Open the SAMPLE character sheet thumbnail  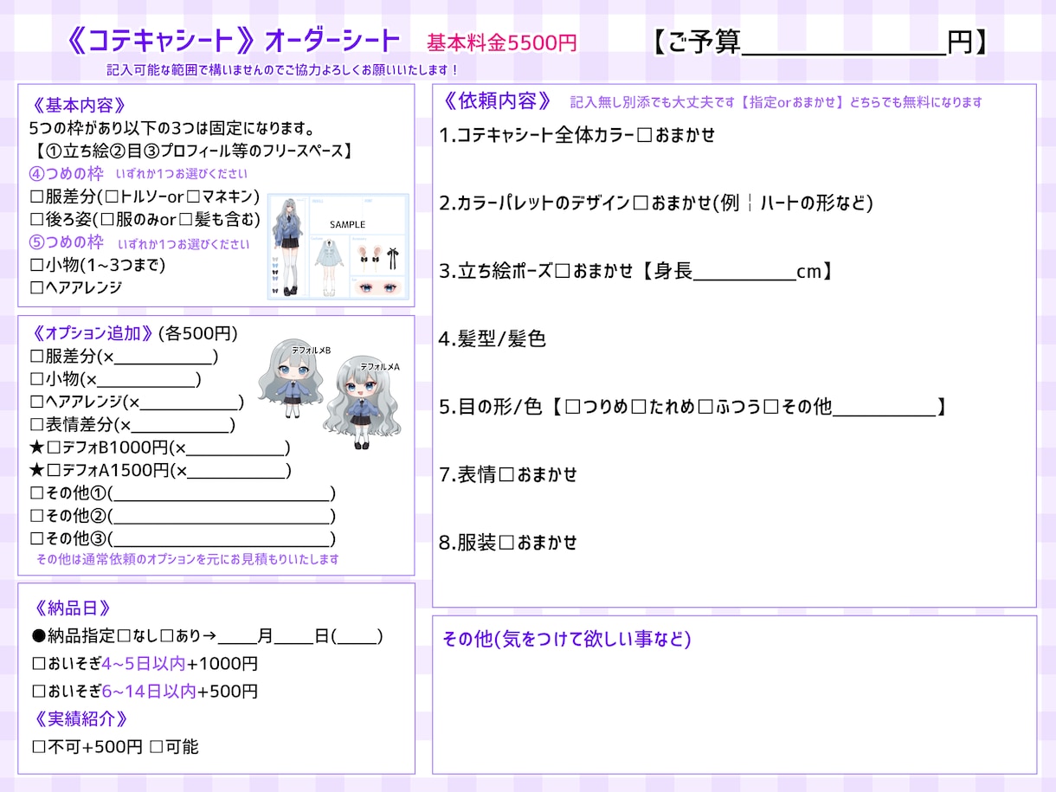tap(338, 247)
